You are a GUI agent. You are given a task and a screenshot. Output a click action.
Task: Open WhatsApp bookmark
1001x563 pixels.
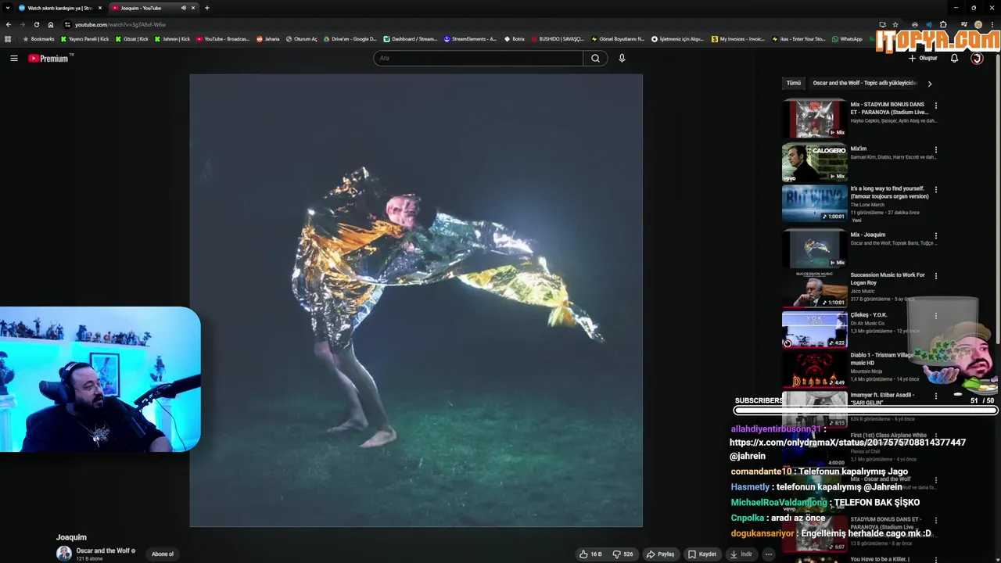[x=848, y=38]
